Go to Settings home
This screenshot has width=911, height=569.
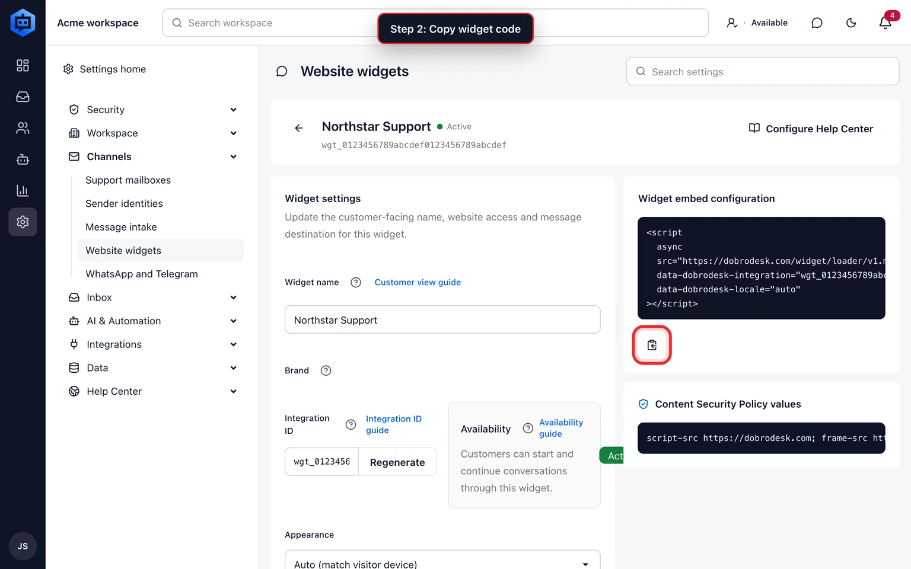[x=104, y=69]
